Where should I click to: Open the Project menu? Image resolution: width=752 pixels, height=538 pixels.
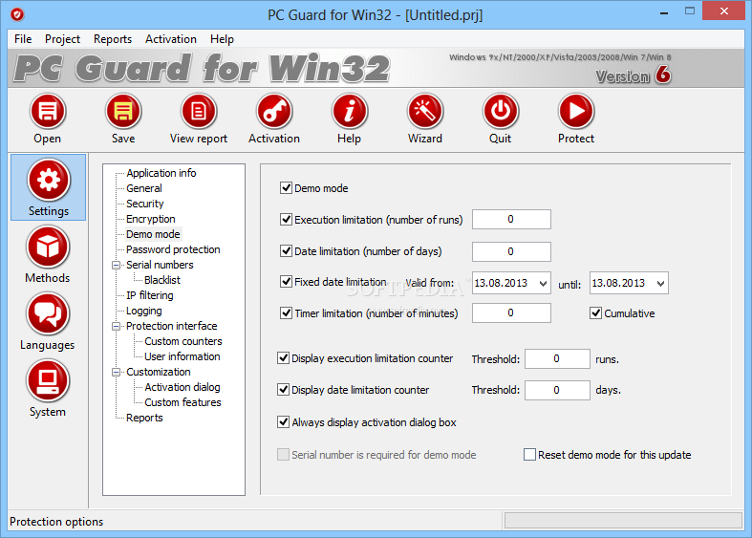pos(62,39)
